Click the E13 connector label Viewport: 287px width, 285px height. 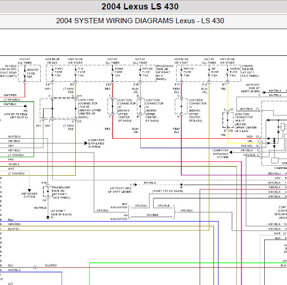click(108, 85)
